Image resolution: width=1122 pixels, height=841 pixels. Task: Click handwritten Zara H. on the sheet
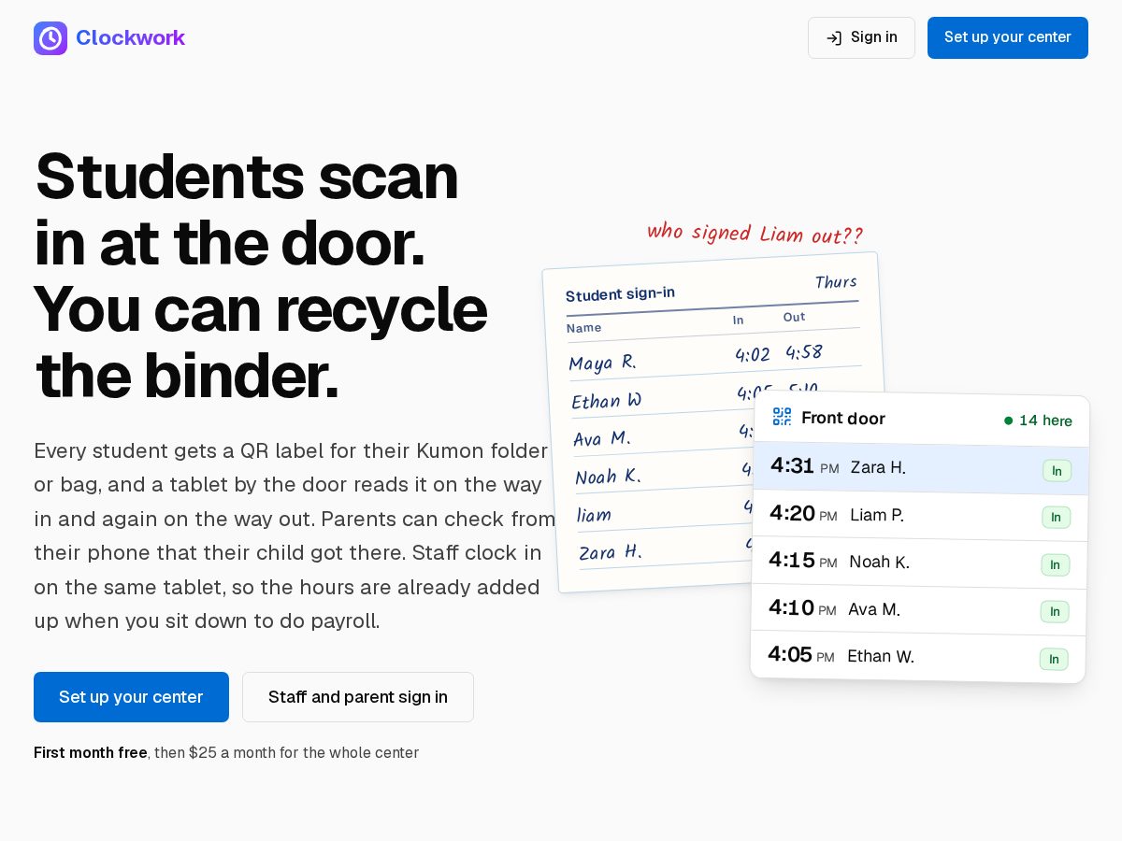[x=611, y=552]
